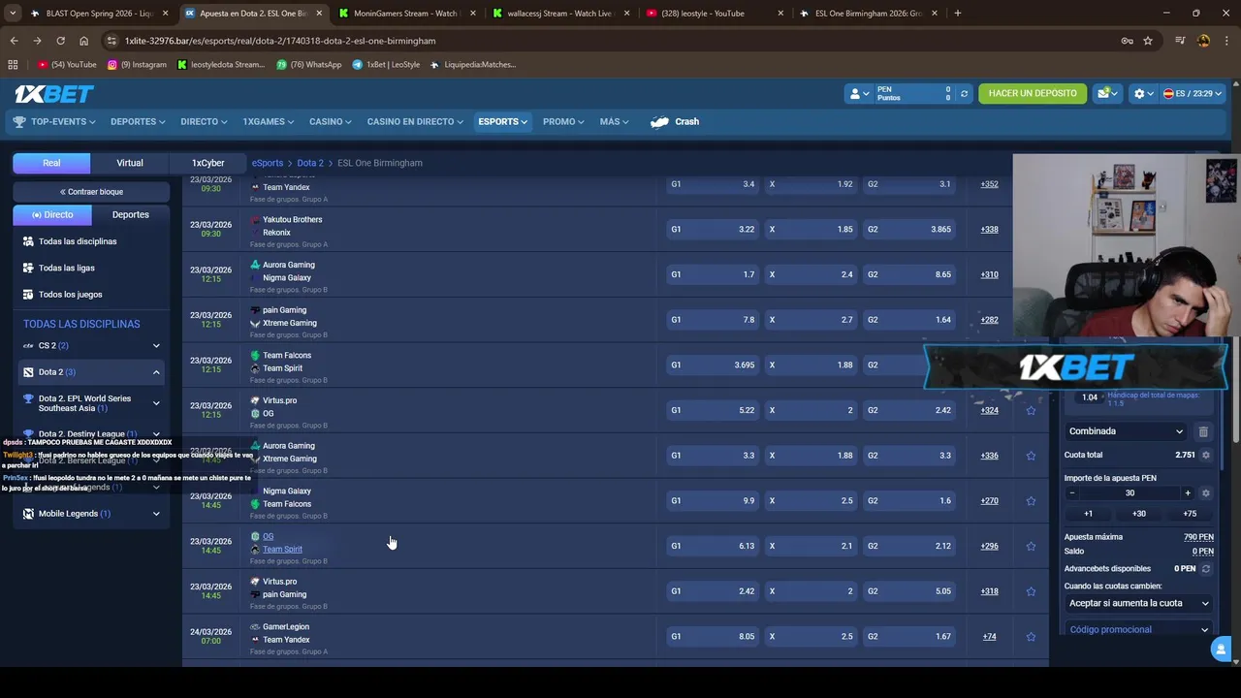Select G2 odds 1.67 for GamerLegion vs Team Yandex

(909, 637)
